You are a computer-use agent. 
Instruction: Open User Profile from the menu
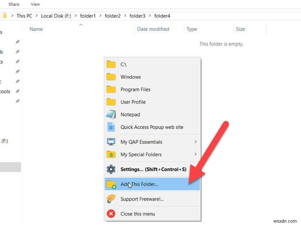152,102
